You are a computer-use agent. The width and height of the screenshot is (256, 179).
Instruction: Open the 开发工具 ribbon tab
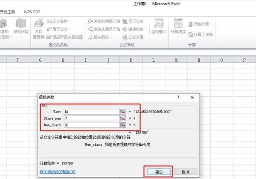click(x=7, y=12)
